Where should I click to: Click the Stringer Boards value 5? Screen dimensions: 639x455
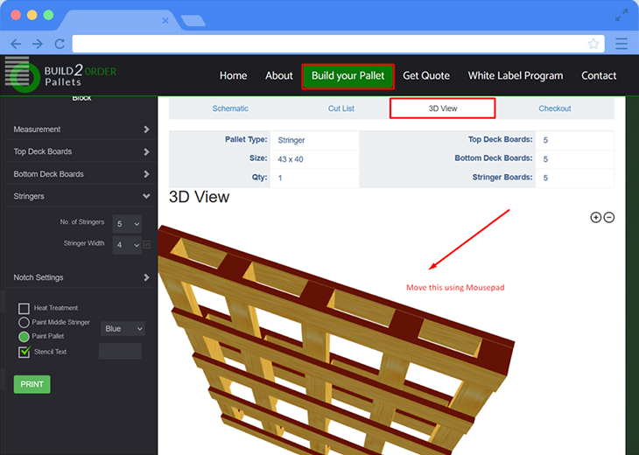point(545,178)
